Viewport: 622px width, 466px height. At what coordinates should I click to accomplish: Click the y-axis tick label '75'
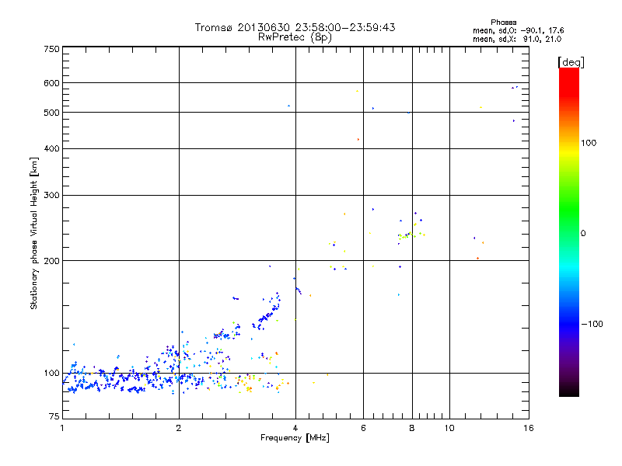click(x=54, y=416)
